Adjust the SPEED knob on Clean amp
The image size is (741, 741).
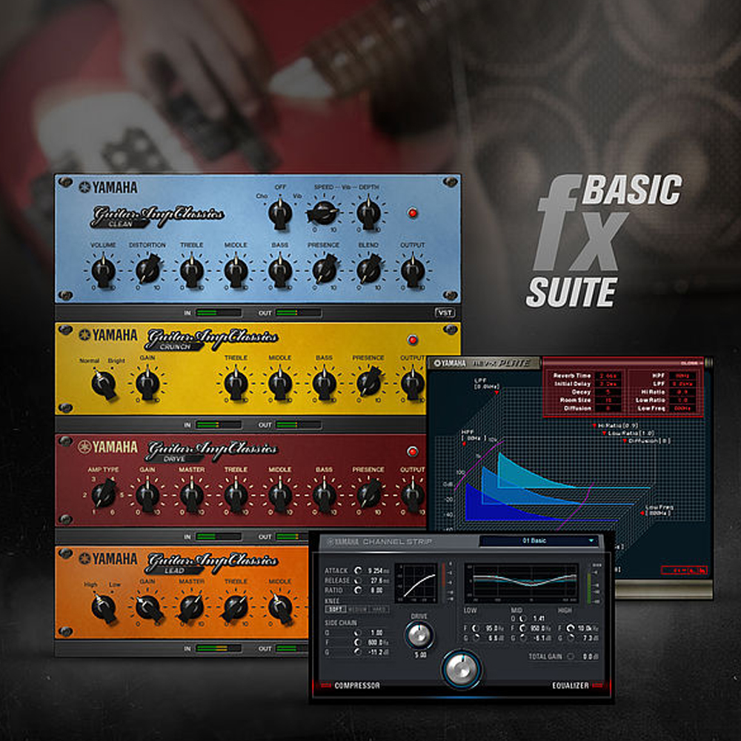pos(325,213)
